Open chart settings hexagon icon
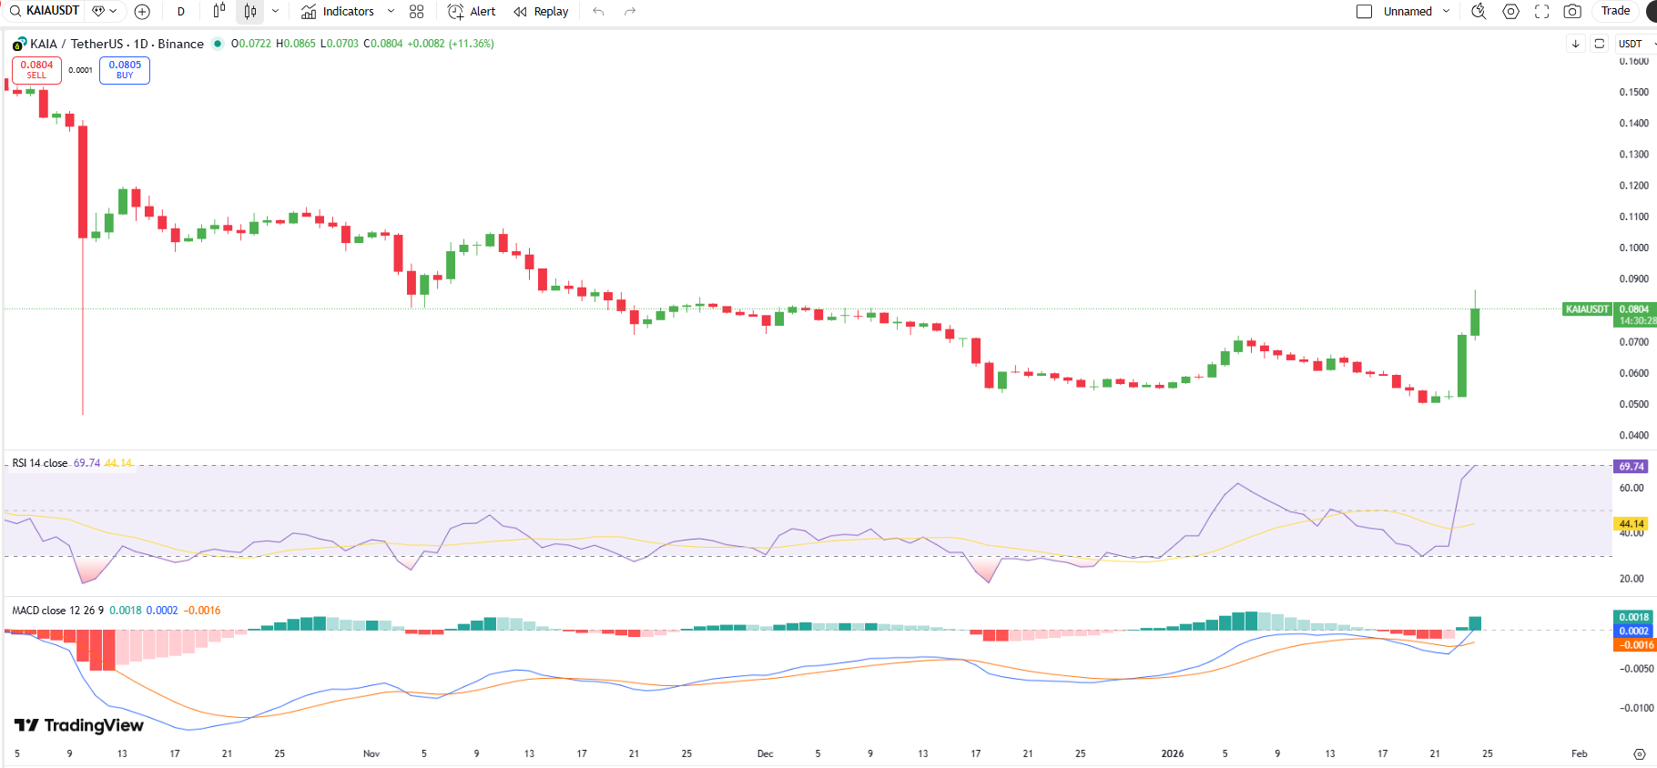1657x768 pixels. [x=1510, y=12]
